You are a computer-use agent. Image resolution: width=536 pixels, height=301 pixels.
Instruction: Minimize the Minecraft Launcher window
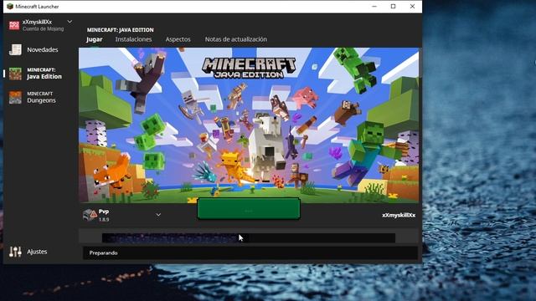[x=374, y=7]
